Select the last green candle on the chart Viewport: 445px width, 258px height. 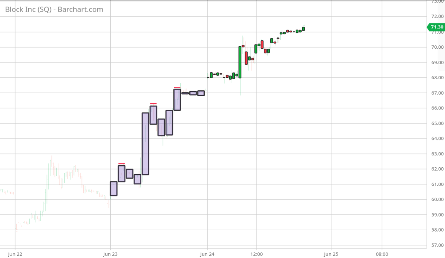click(303, 29)
